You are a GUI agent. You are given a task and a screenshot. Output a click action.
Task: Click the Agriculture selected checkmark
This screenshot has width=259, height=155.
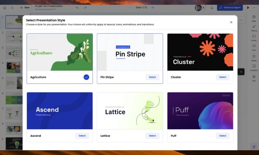pyautogui.click(x=86, y=77)
